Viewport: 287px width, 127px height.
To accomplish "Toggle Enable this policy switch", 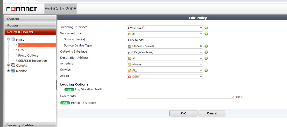I will (65, 103).
